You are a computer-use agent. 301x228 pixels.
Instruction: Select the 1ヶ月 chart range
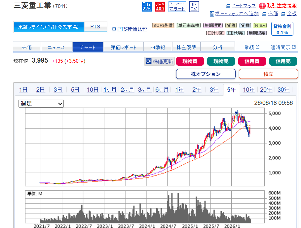[110, 89]
